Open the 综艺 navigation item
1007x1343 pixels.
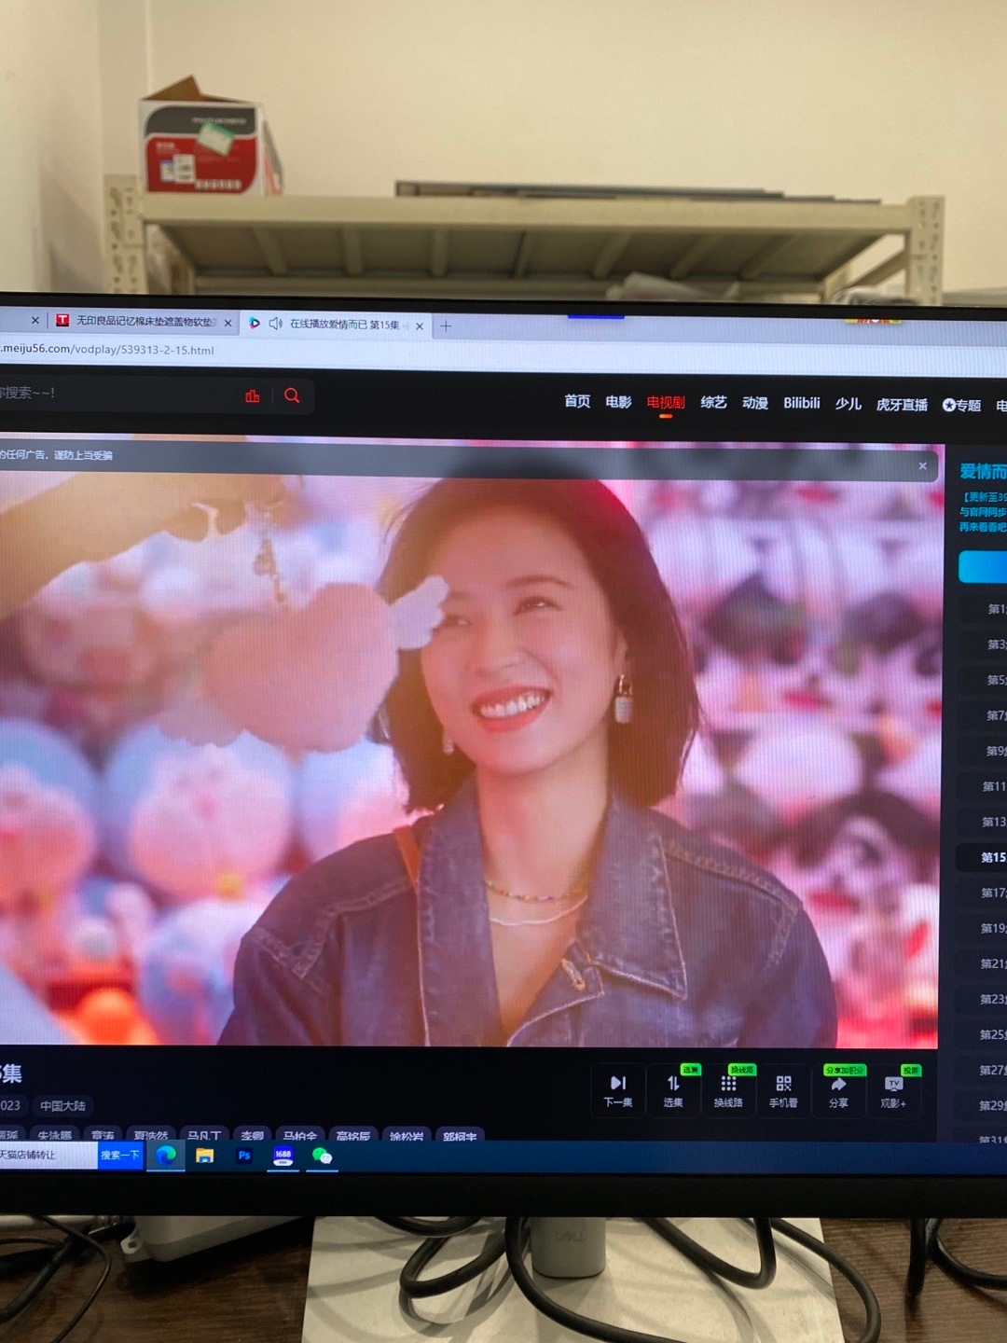713,402
